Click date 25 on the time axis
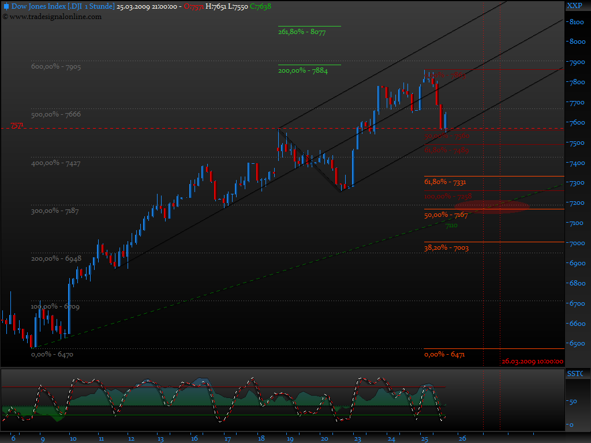591x443 pixels. pyautogui.click(x=424, y=439)
